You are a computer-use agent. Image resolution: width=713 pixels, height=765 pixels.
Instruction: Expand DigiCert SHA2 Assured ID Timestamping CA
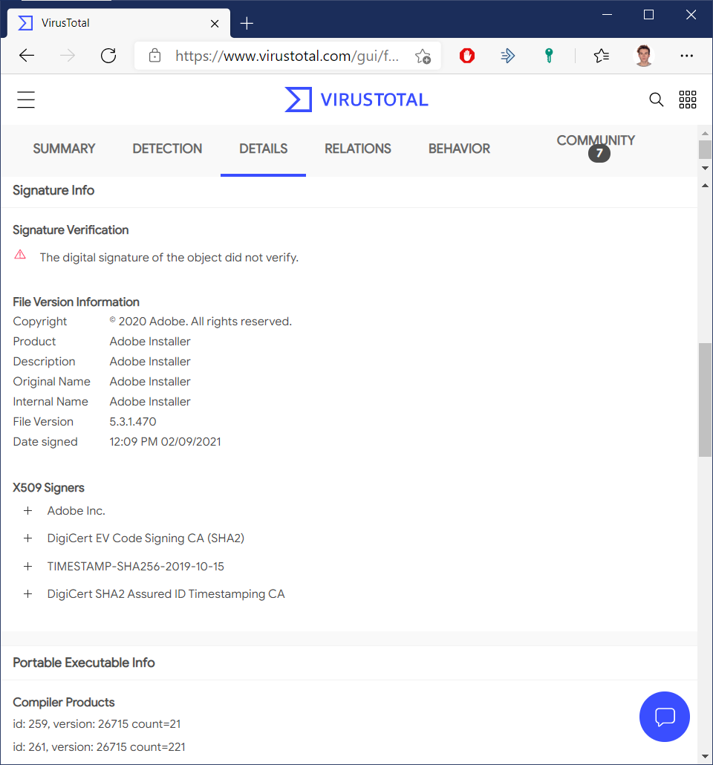(28, 594)
